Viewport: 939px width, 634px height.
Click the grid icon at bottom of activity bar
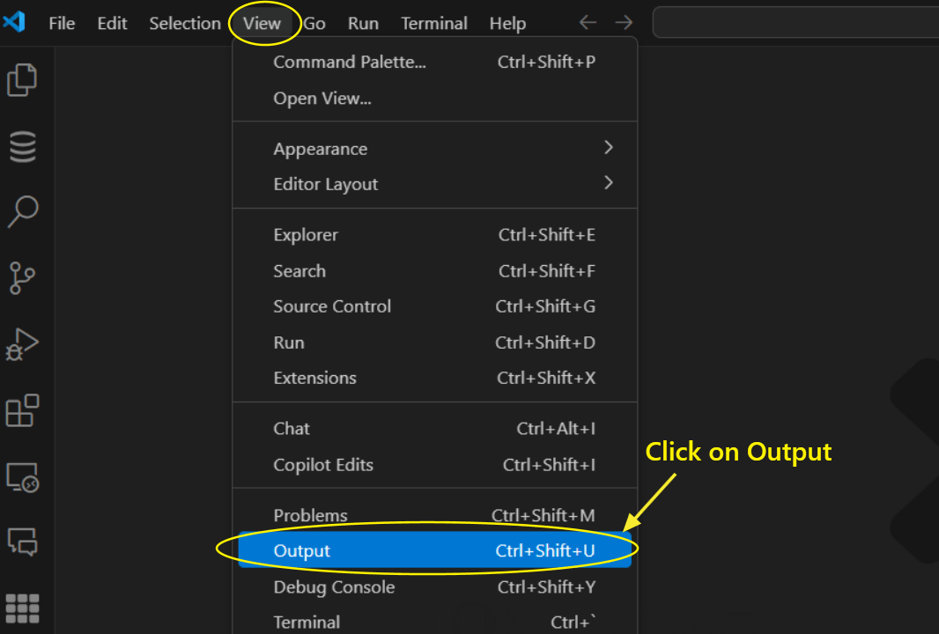pyautogui.click(x=22, y=608)
